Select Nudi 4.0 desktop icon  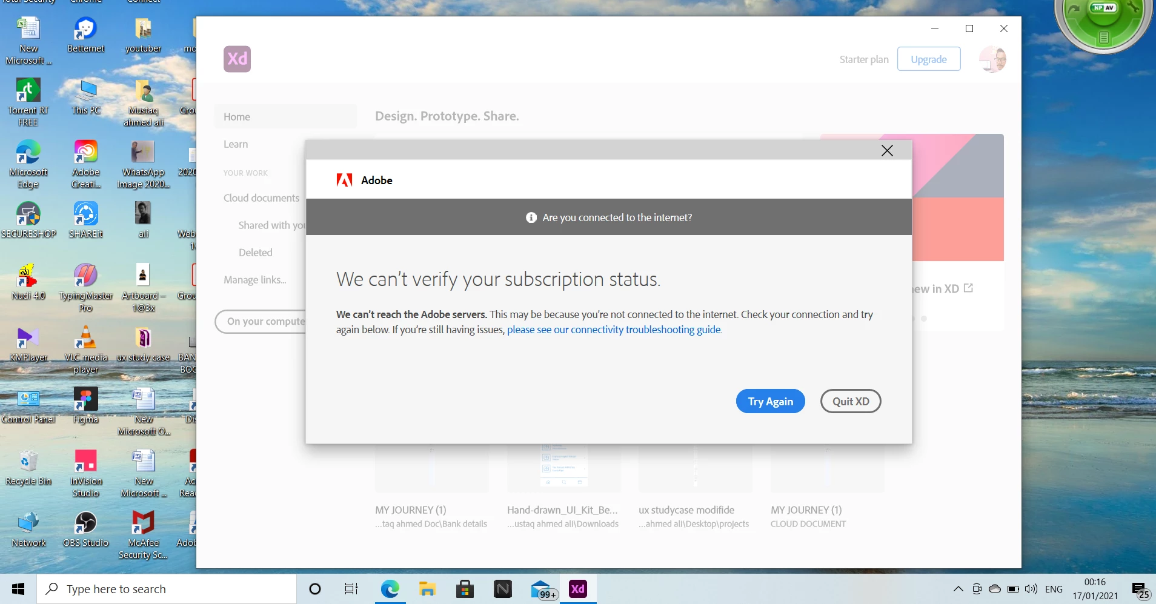[28, 282]
